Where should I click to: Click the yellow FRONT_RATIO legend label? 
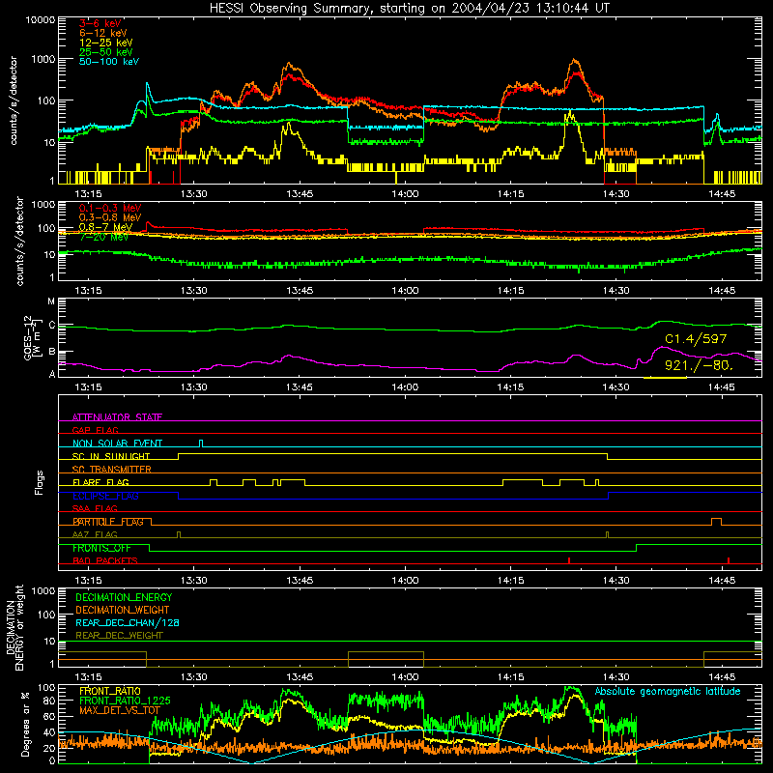(x=110, y=691)
